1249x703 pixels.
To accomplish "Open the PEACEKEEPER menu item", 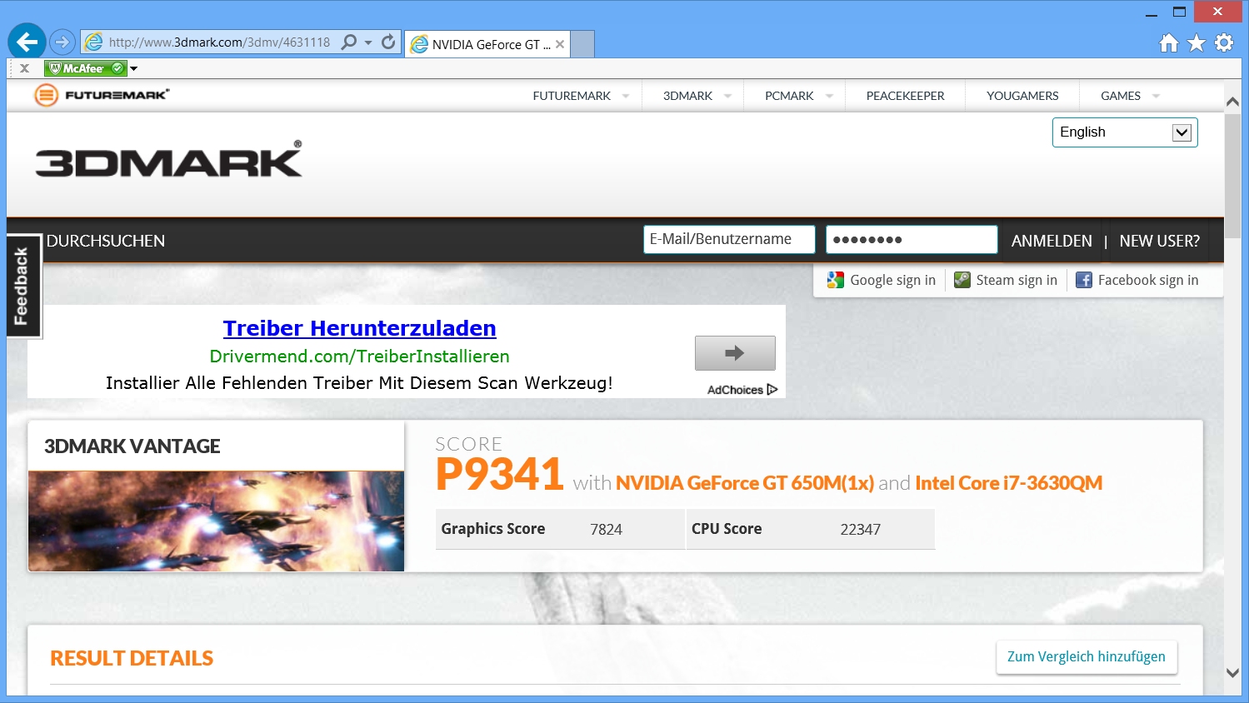I will [905, 96].
